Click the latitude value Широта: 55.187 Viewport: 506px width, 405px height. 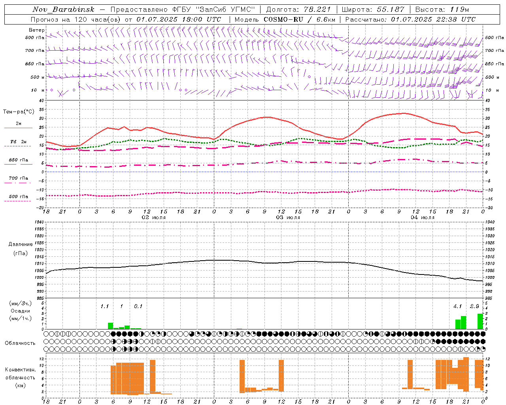point(373,9)
